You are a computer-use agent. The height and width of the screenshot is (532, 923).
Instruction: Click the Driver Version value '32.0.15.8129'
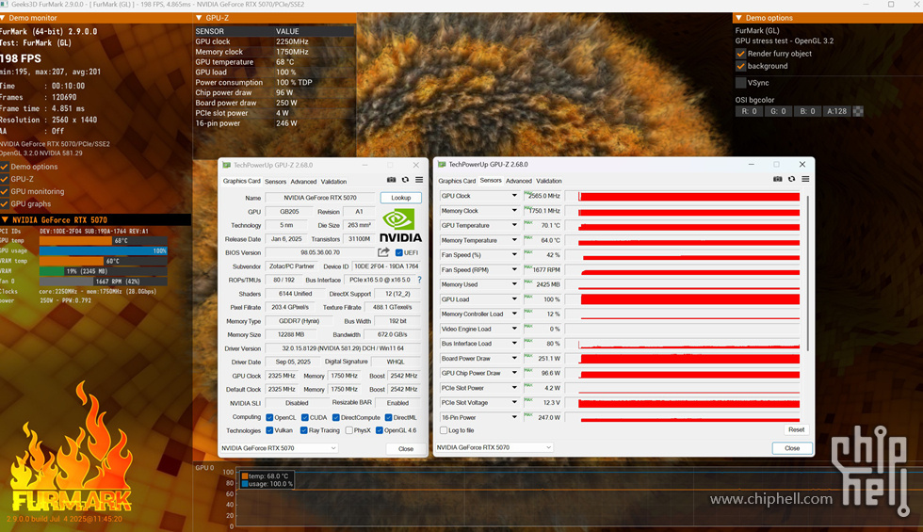[343, 348]
